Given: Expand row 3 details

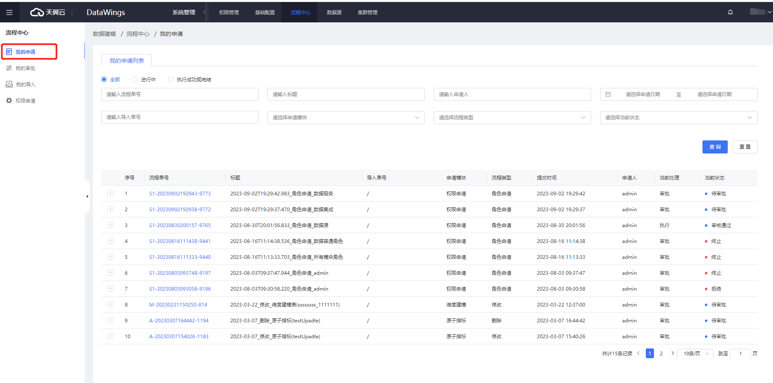Looking at the screenshot, I should 110,225.
